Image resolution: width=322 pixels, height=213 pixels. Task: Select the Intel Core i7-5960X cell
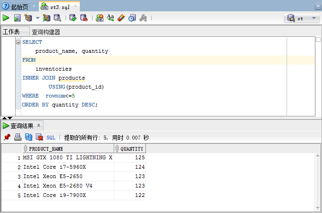[x=68, y=167]
